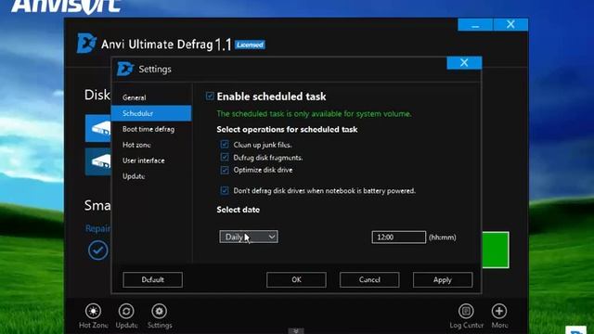
Task: Click the repair checkmark circle icon
Action: 97,250
